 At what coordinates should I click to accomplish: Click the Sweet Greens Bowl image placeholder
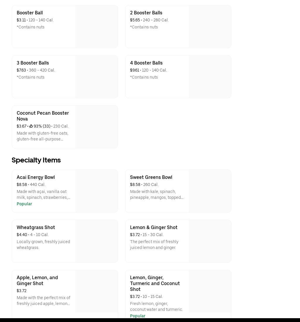pos(210,191)
